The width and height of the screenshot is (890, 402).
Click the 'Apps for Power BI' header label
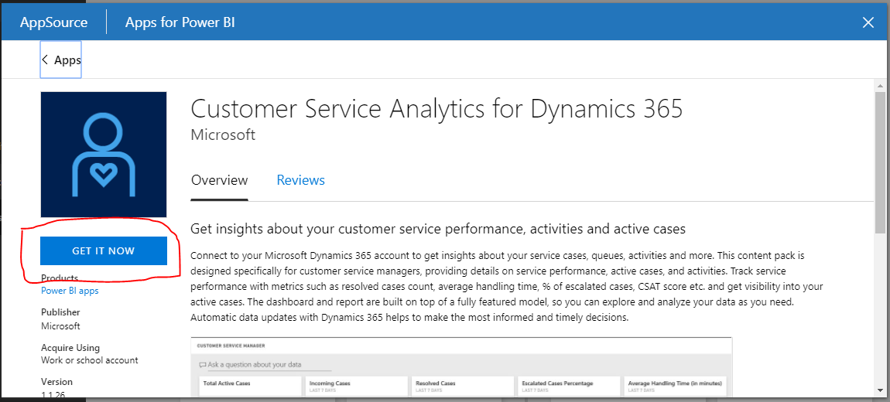(180, 22)
